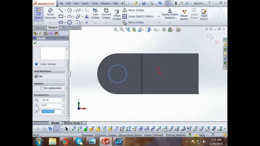This screenshot has height=146, width=260.
Task: Open the Insert menu
Action: [85, 3]
